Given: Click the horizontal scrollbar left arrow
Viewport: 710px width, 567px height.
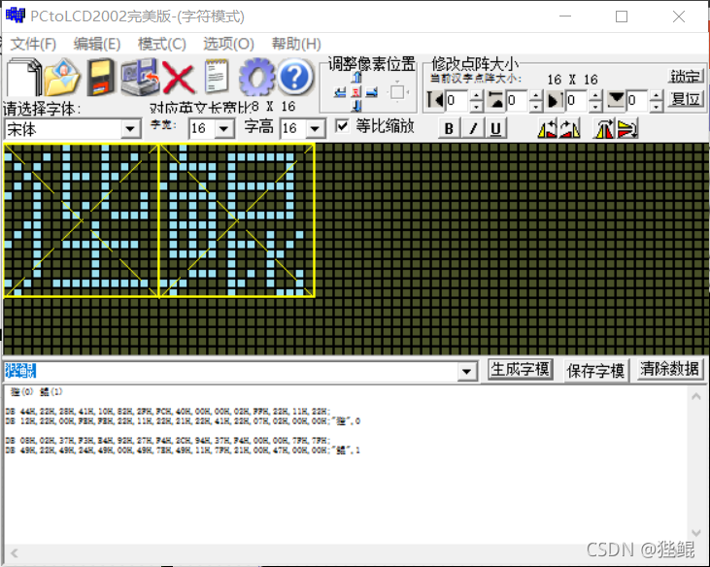Looking at the screenshot, I should tap(15, 553).
